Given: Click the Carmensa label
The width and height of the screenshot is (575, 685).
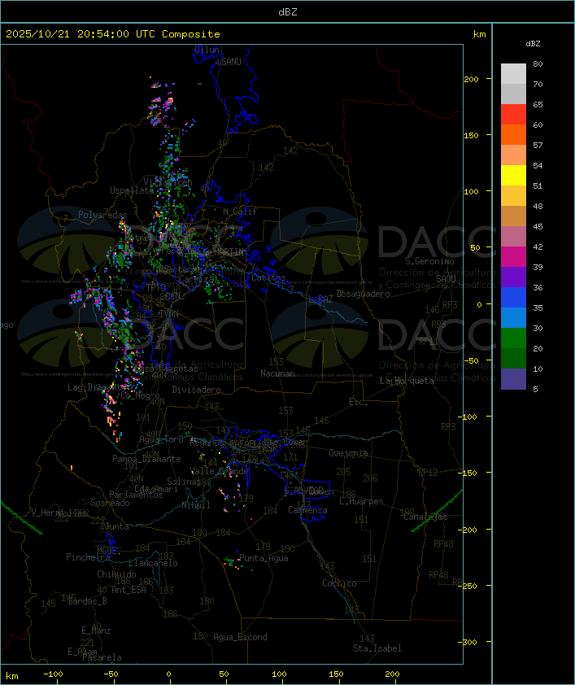Looking at the screenshot, I should [x=307, y=510].
